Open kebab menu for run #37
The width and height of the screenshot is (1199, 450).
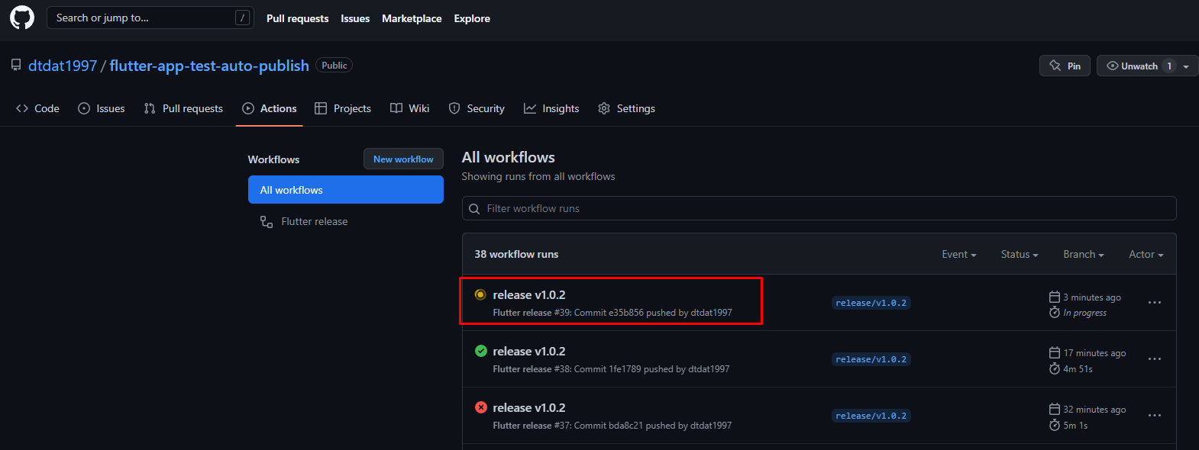click(x=1154, y=416)
